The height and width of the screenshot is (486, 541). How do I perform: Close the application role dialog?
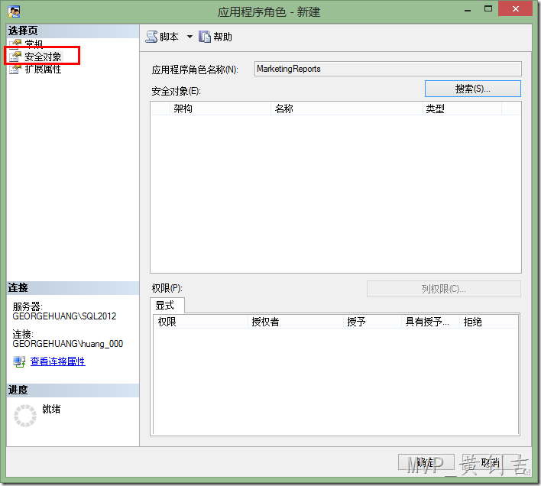click(516, 8)
